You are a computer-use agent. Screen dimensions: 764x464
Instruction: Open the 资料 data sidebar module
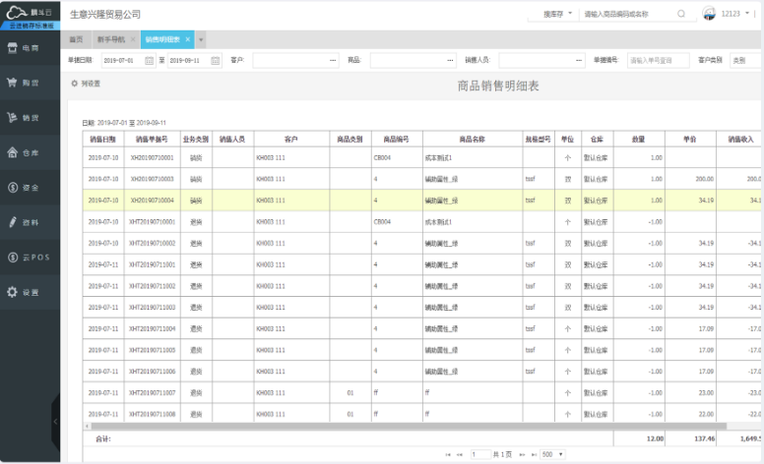pos(30,222)
